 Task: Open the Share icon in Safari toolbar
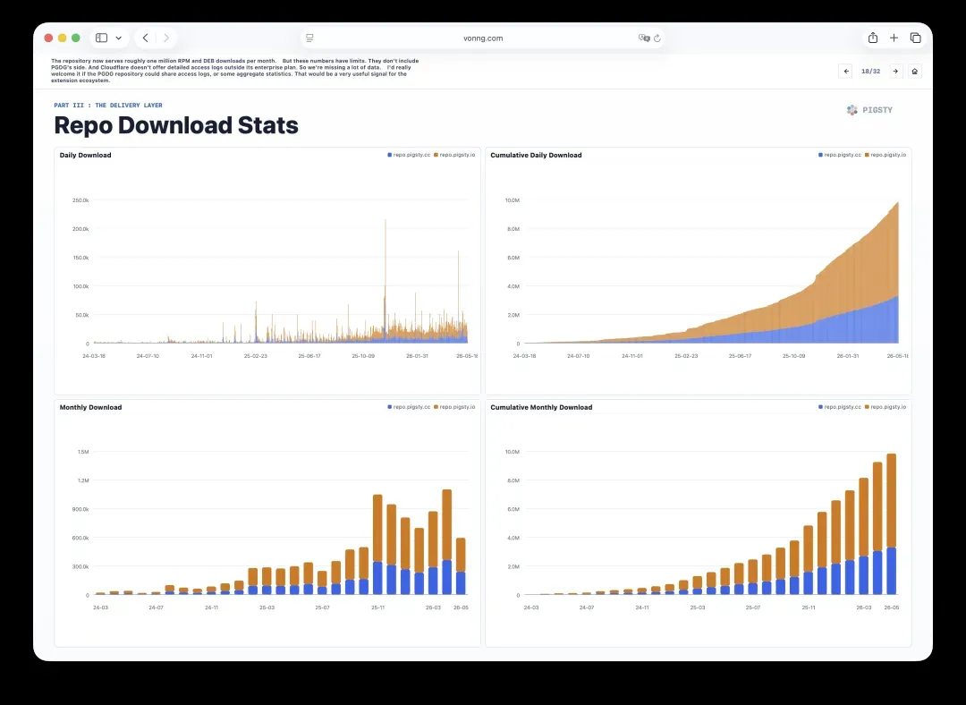point(873,38)
